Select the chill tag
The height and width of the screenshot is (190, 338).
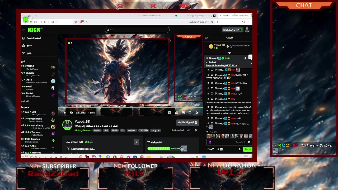(106, 130)
